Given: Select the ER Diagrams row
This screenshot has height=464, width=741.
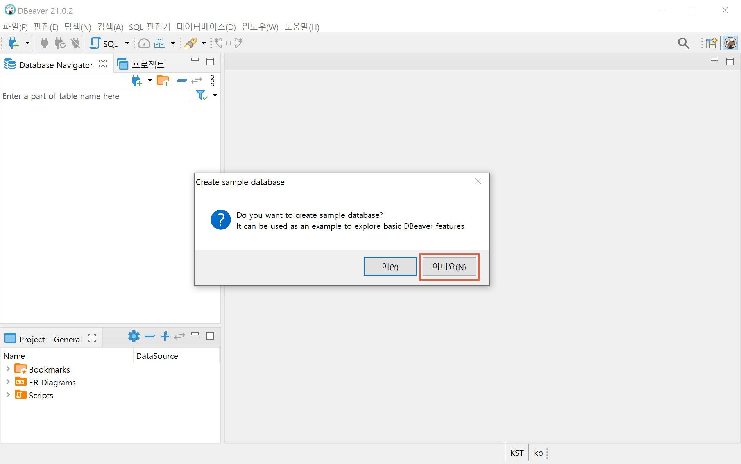Looking at the screenshot, I should pyautogui.click(x=45, y=382).
